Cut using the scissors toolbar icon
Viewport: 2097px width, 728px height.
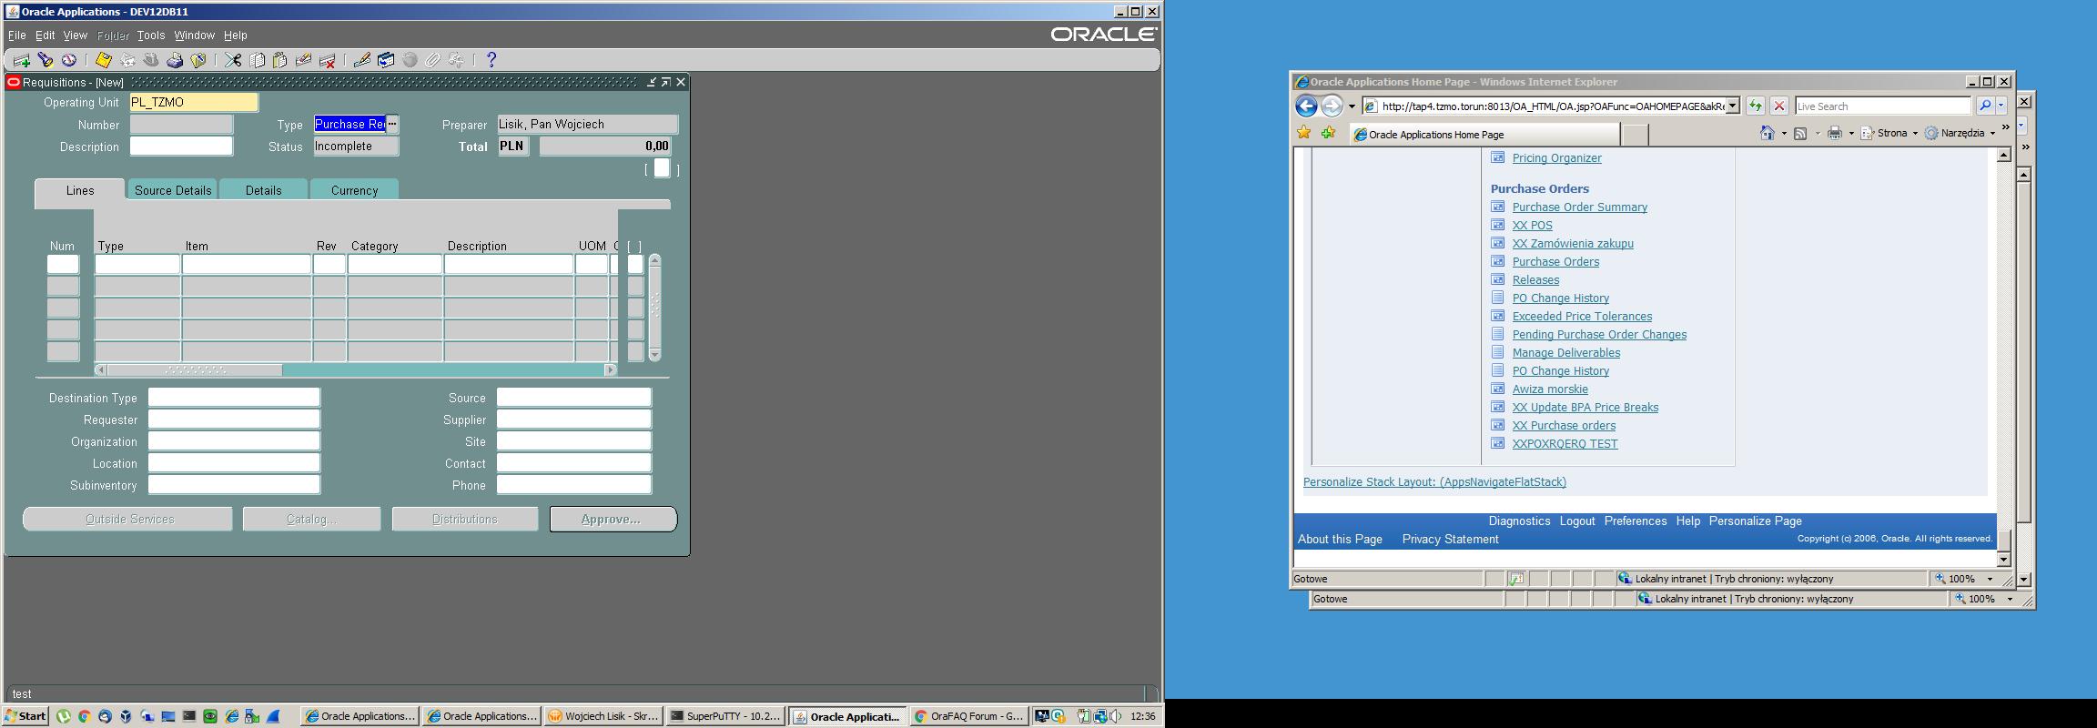point(234,60)
